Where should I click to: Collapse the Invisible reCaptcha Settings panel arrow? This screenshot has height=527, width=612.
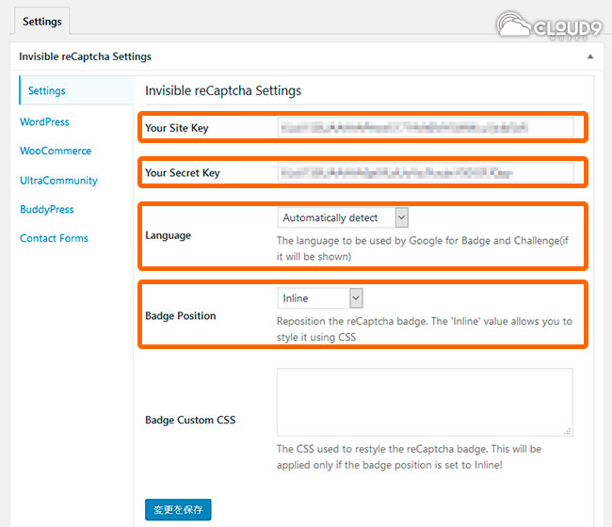590,56
